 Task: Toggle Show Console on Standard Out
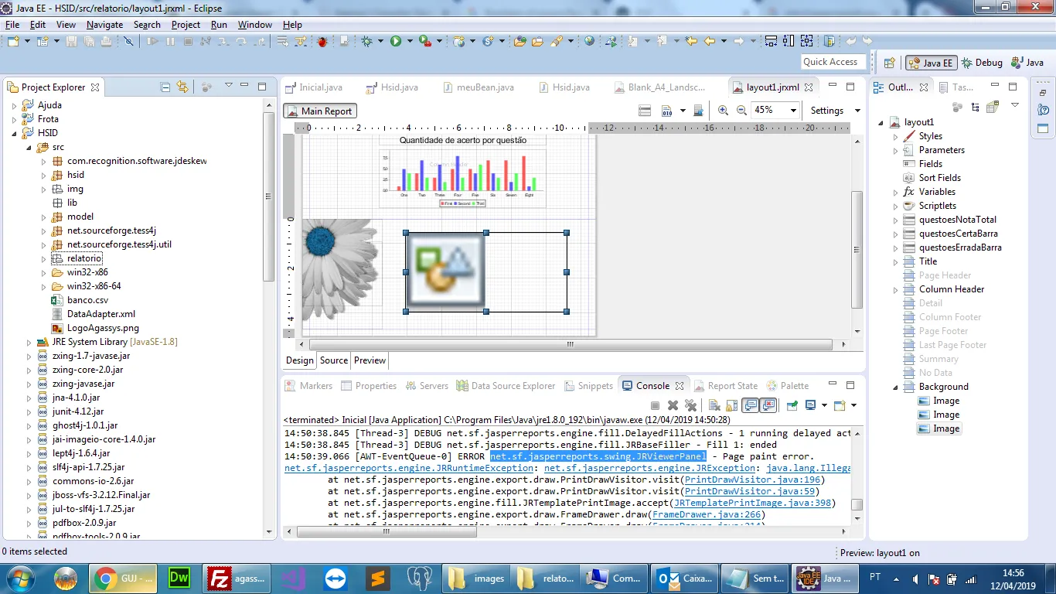click(749, 405)
